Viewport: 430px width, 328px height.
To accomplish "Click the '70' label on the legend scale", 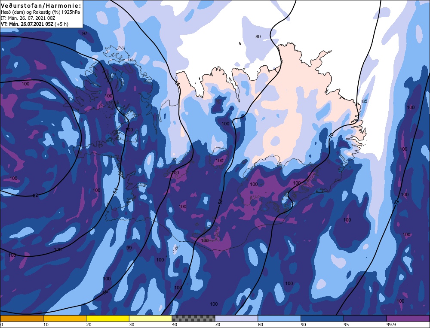I will point(218,325).
